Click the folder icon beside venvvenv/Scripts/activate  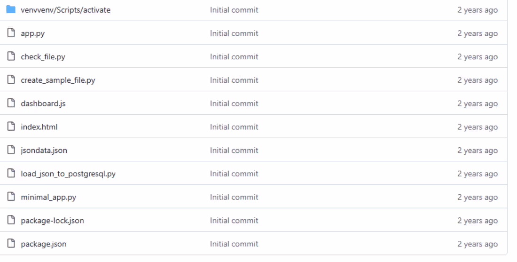coord(11,9)
